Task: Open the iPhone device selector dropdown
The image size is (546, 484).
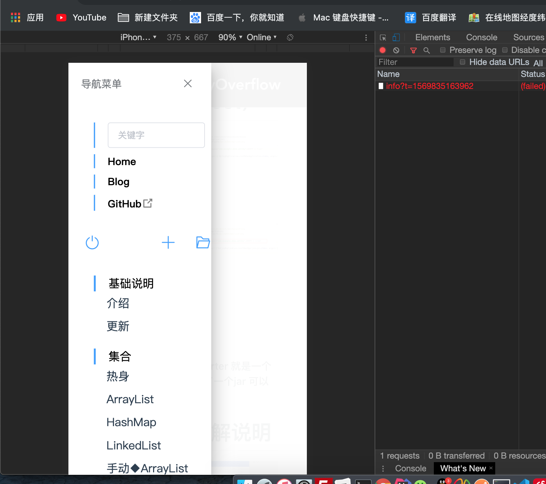Action: (x=138, y=37)
